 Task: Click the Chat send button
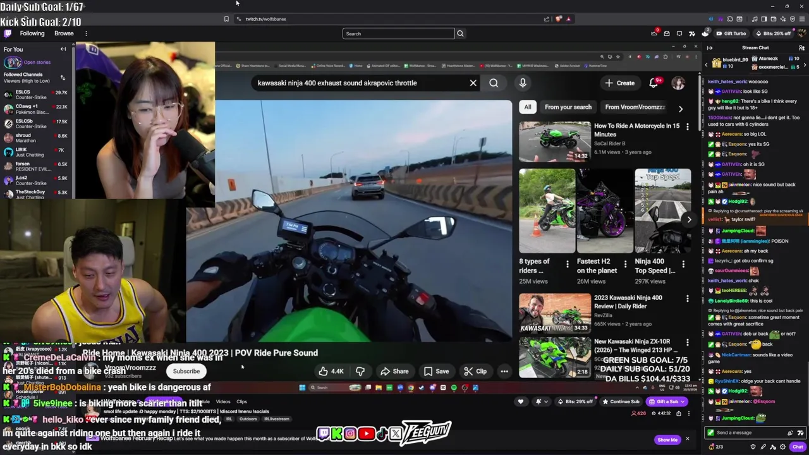click(798, 447)
